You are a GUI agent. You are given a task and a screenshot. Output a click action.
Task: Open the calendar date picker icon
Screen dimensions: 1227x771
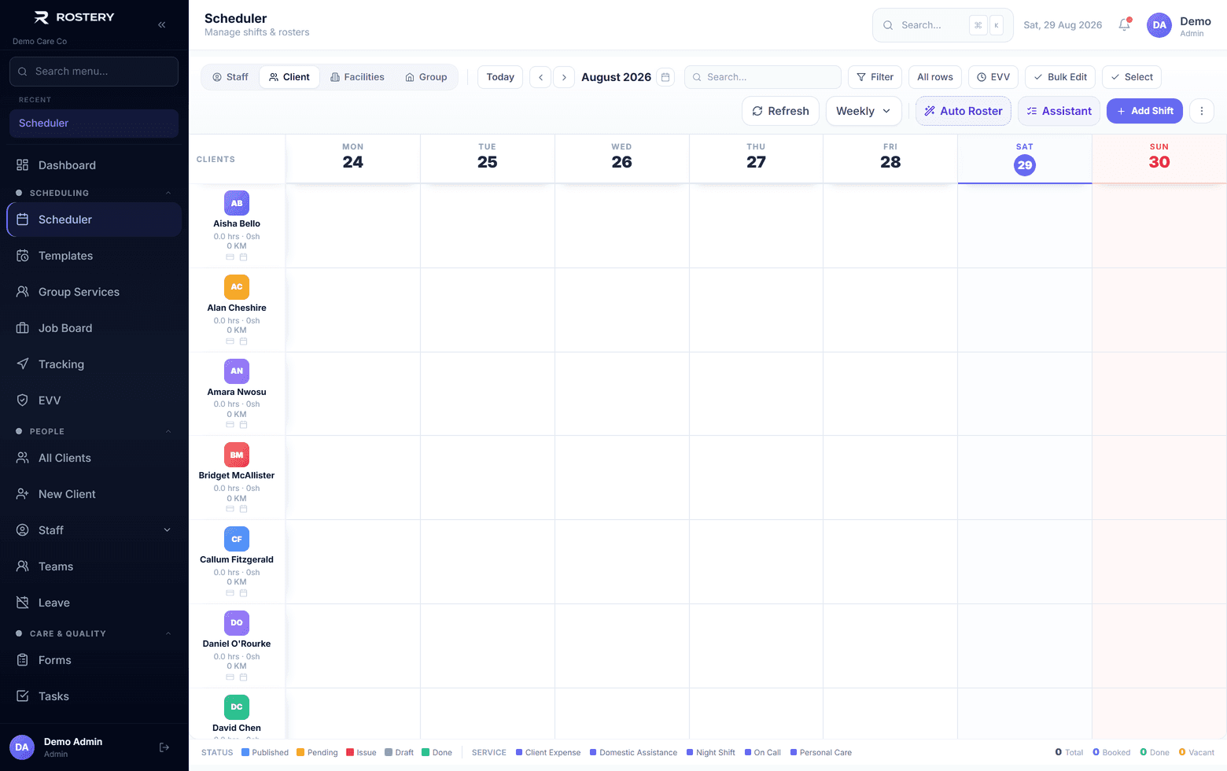coord(665,77)
